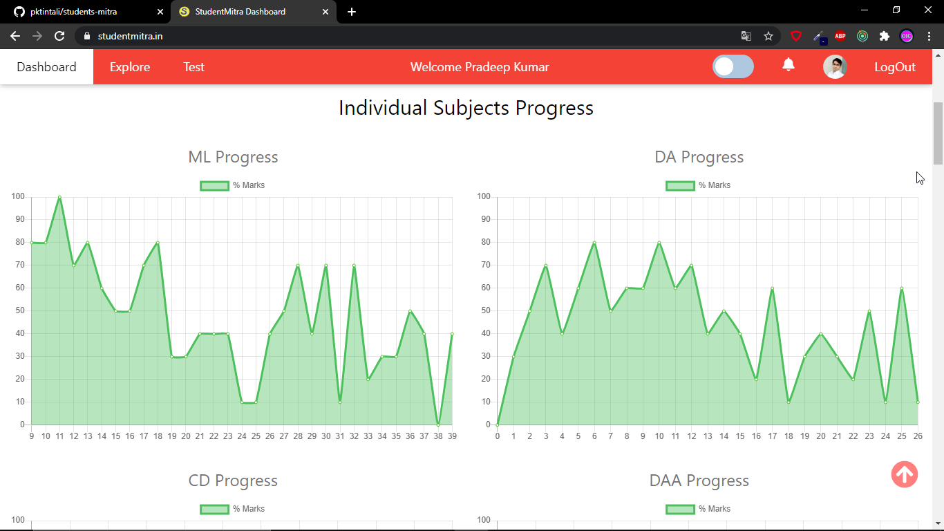944x531 pixels.
Task: Click the DAA Progress chart title
Action: (699, 481)
